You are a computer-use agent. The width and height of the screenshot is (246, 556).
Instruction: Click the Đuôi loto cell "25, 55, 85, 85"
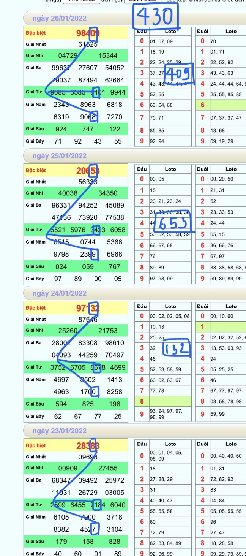pos(226,94)
